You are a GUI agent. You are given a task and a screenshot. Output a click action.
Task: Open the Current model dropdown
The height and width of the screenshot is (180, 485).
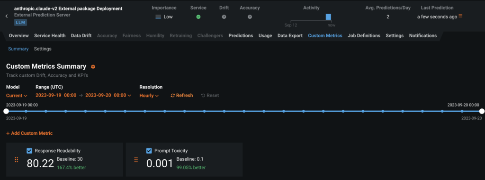pos(17,95)
